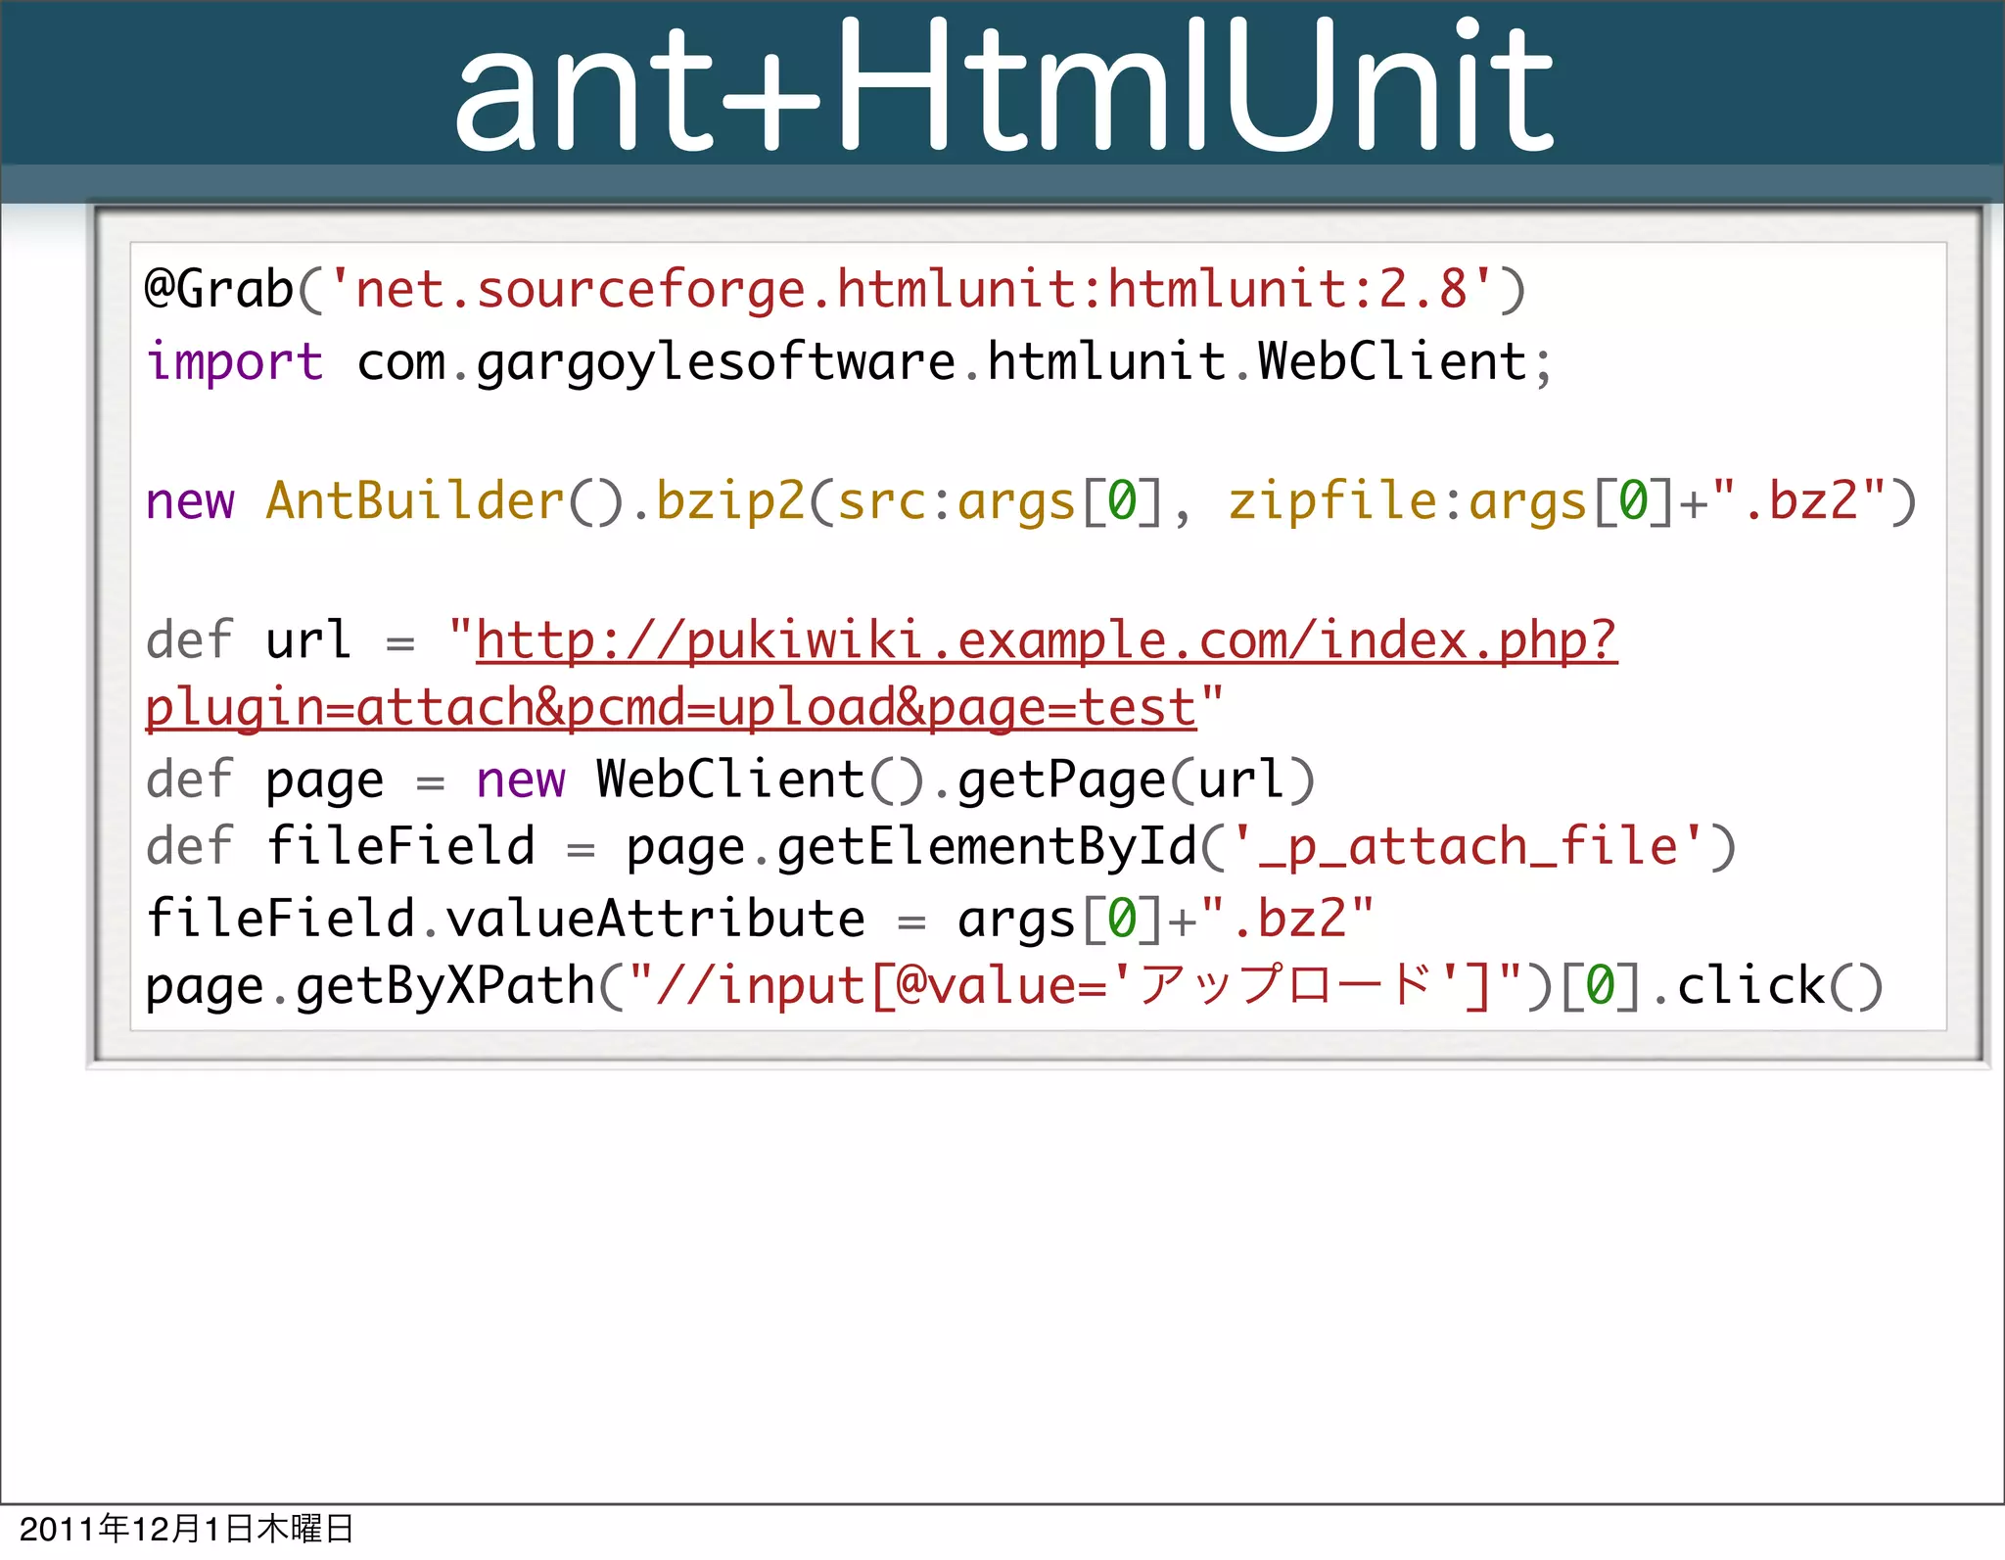Click the @Grab annotation line
This screenshot has width=2005, height=1560.
pyautogui.click(x=835, y=290)
